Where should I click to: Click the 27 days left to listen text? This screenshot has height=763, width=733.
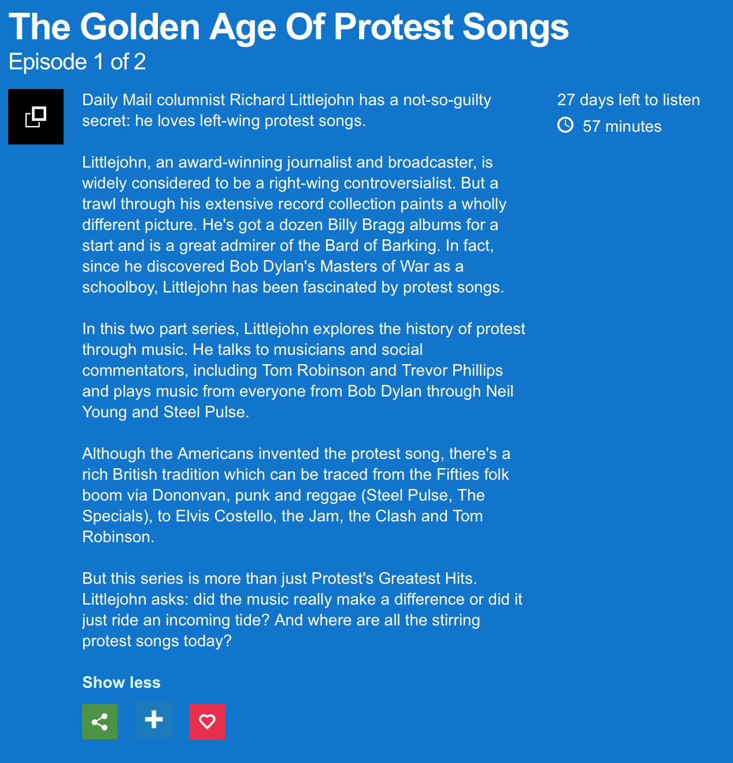628,100
